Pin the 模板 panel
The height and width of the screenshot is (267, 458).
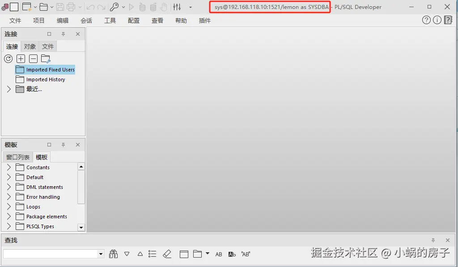(x=63, y=145)
